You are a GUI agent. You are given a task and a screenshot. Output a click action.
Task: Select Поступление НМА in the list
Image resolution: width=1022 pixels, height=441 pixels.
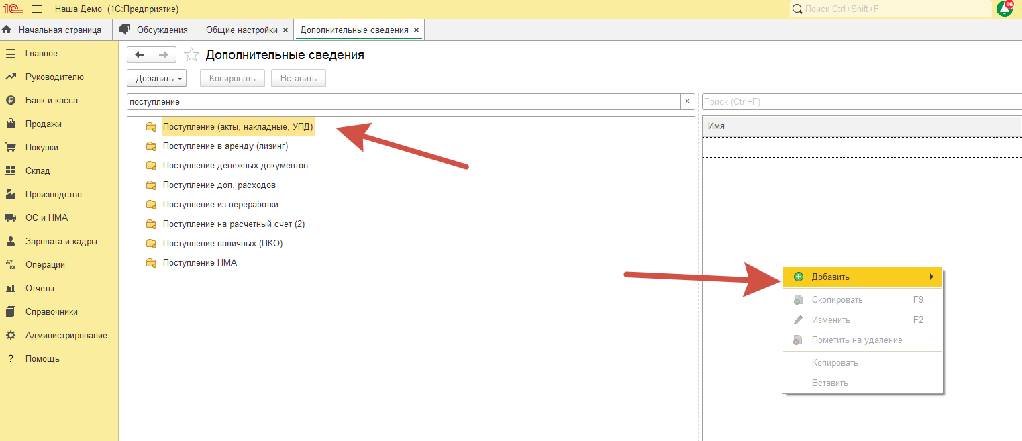tap(199, 262)
